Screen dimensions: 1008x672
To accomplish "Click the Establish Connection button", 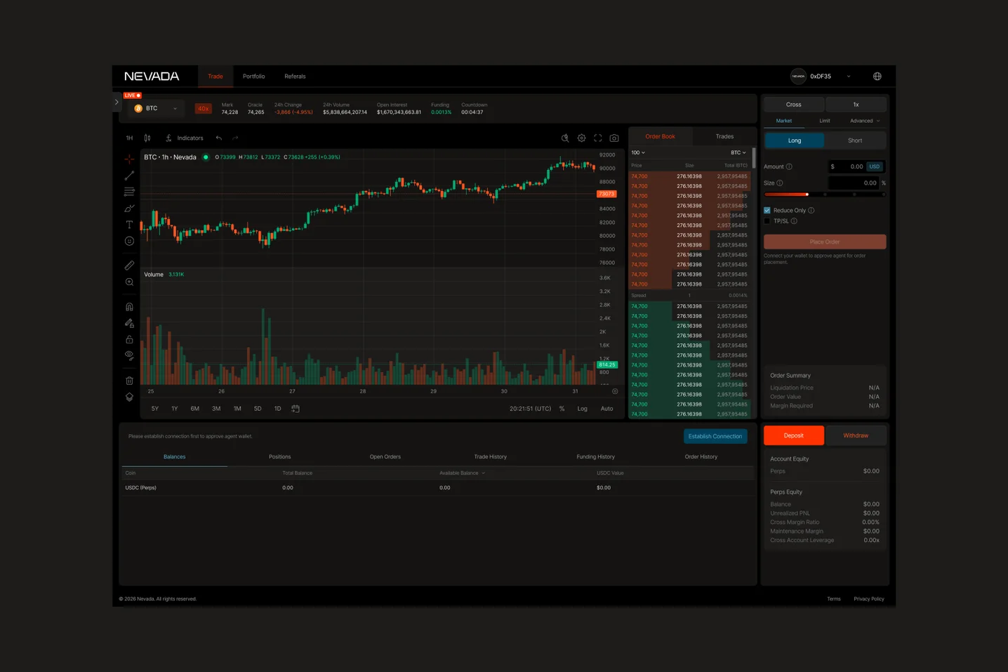I will point(715,436).
